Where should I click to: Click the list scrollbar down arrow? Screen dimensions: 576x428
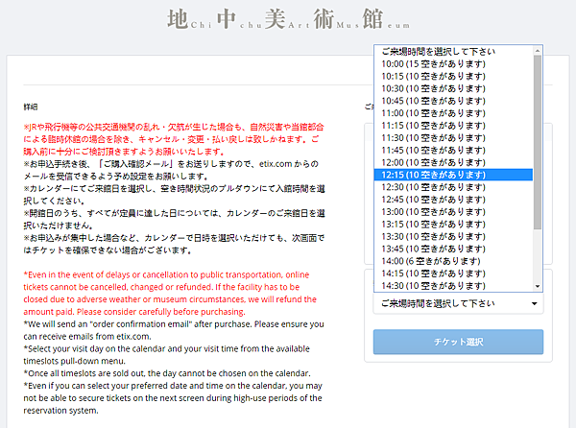tap(538, 286)
